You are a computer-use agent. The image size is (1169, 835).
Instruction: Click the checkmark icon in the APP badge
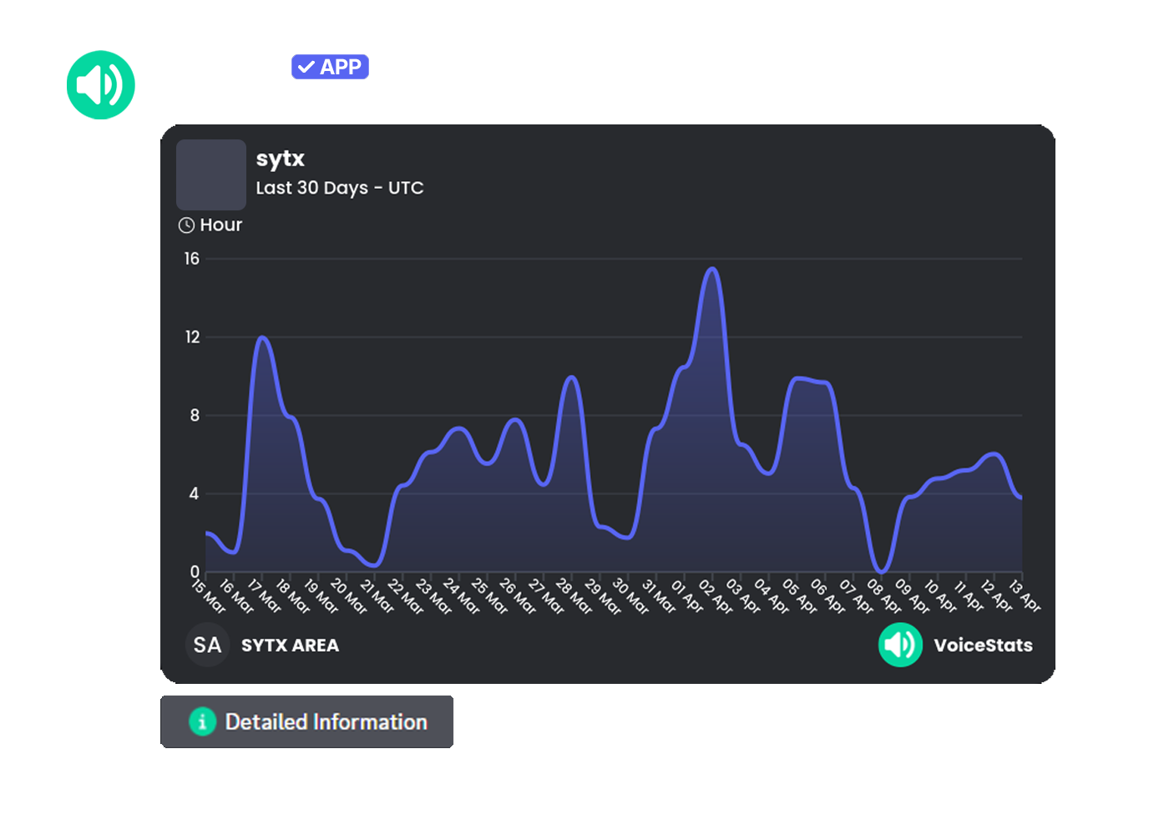306,67
